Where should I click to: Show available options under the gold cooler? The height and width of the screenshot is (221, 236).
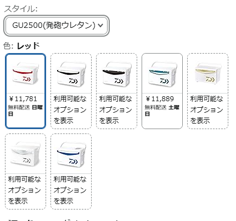(207, 109)
